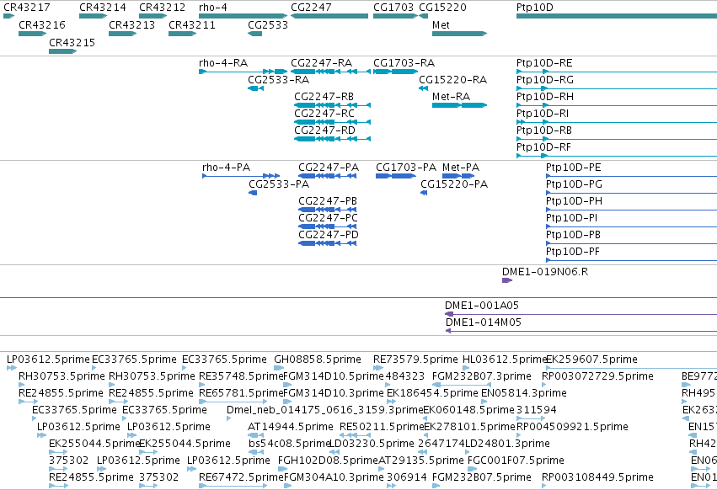Click the Ptp10D-RH transcript label

point(544,97)
